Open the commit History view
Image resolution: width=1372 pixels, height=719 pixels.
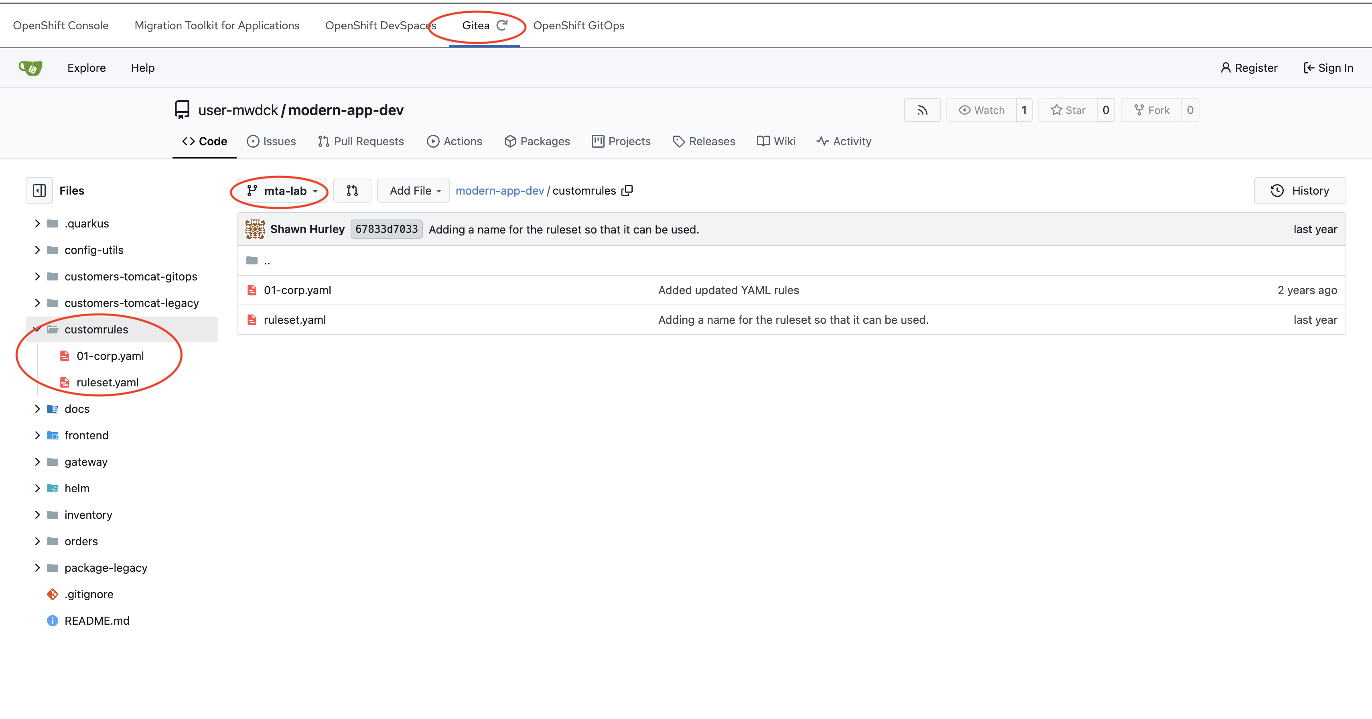1300,190
